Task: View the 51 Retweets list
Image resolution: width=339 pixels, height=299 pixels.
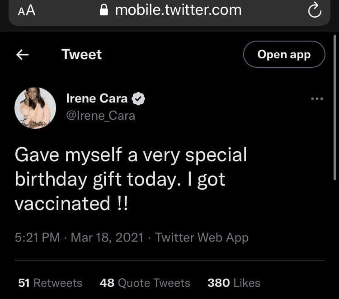Action: click(50, 283)
